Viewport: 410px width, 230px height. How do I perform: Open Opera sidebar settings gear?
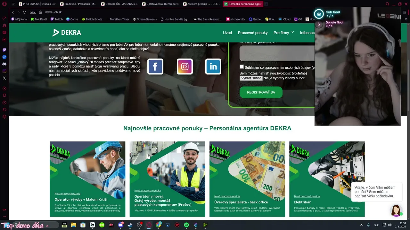pyautogui.click(x=4, y=117)
